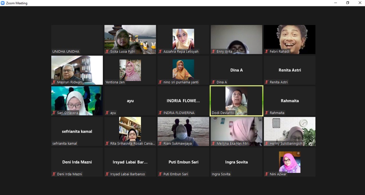365x195 pixels.
Task: Click the muted mic icon by Mellyna Eka Yan Fitri
Action: pos(214,143)
